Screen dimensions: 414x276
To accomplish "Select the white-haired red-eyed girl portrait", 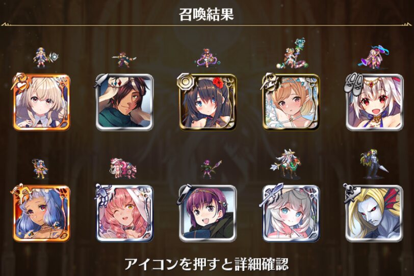I will pos(374,102).
